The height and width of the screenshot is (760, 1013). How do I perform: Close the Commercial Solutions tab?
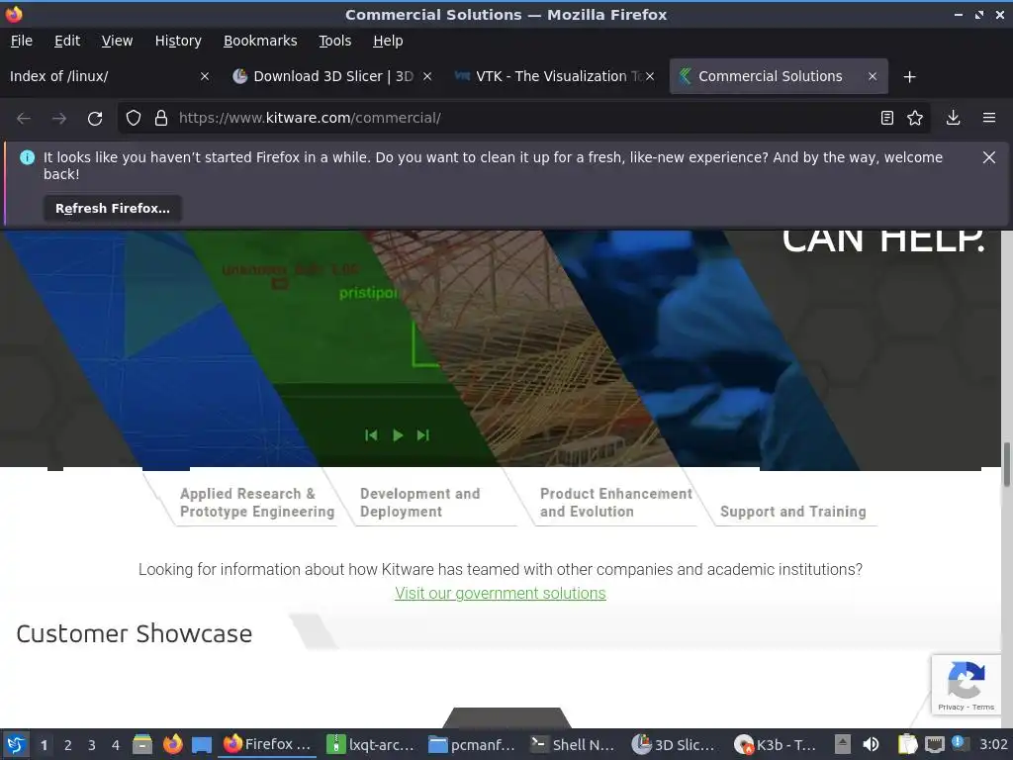873,76
